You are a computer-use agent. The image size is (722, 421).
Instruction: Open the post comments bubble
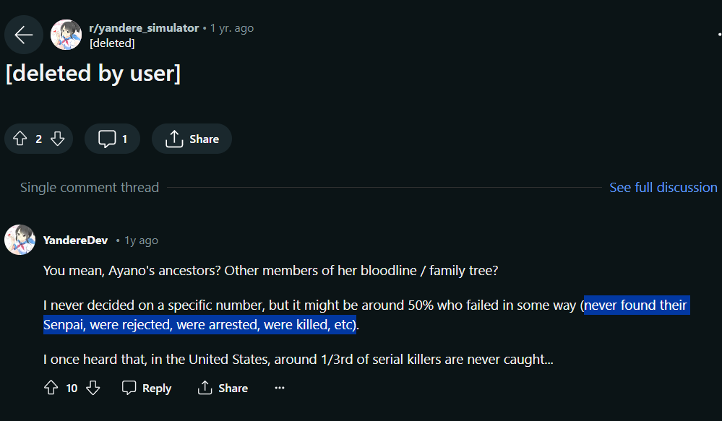112,139
